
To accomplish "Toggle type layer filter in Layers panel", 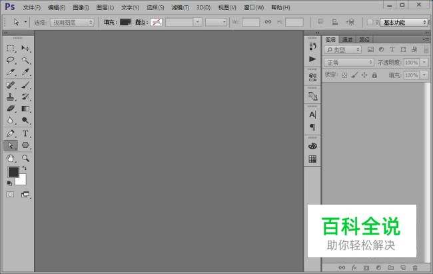I will click(x=392, y=49).
